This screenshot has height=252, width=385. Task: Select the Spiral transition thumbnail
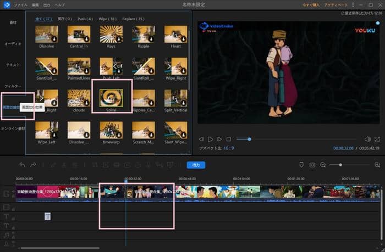pyautogui.click(x=111, y=98)
